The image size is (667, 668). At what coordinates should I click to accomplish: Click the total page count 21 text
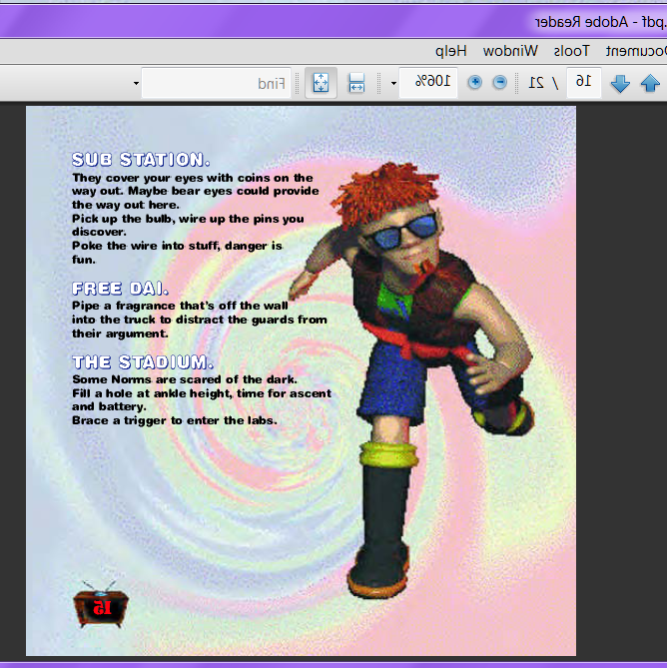[536, 82]
